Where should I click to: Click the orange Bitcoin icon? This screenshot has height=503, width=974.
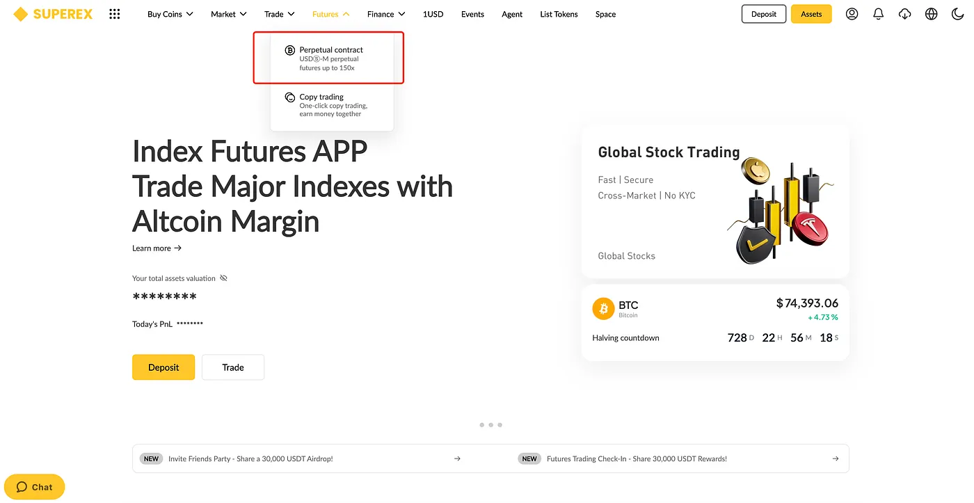click(x=603, y=309)
